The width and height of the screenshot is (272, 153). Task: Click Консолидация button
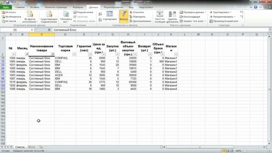(190, 17)
